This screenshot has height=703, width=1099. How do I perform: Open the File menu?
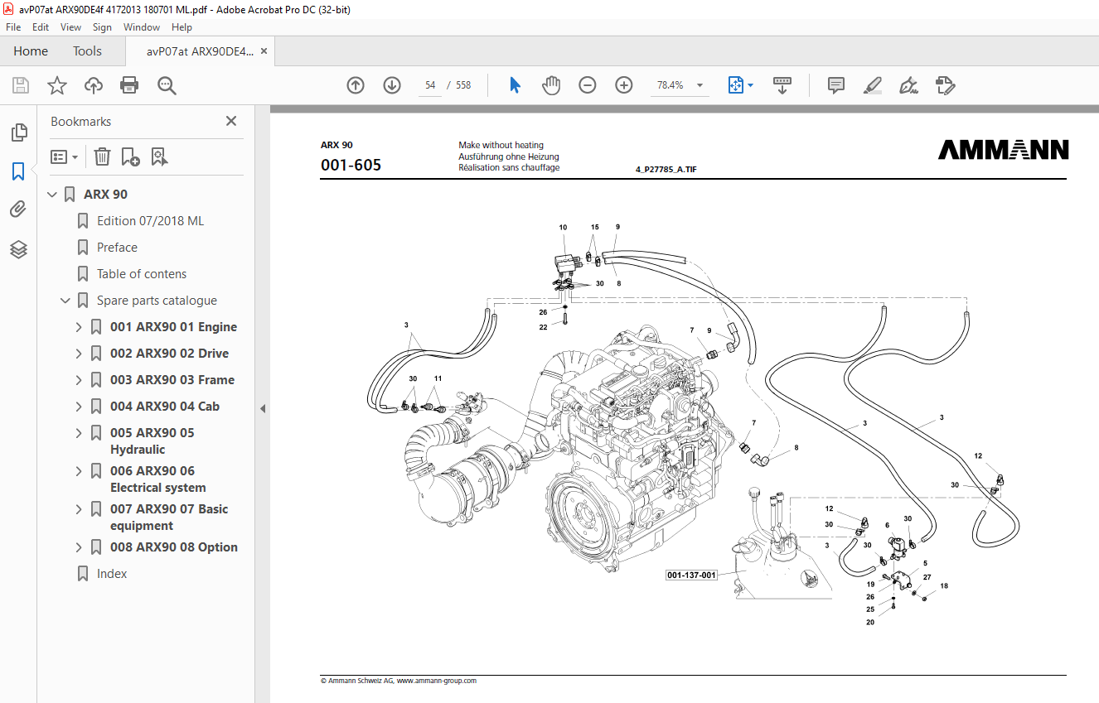13,27
